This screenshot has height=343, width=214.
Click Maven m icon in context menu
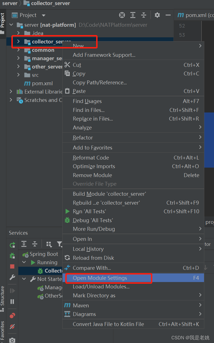pyautogui.click(x=67, y=305)
